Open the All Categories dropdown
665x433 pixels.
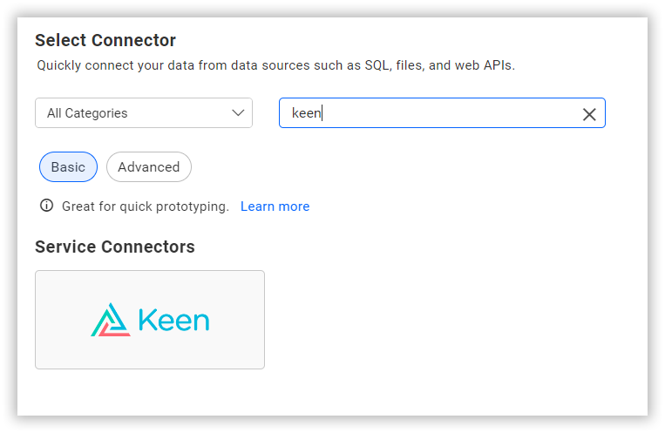coord(144,112)
